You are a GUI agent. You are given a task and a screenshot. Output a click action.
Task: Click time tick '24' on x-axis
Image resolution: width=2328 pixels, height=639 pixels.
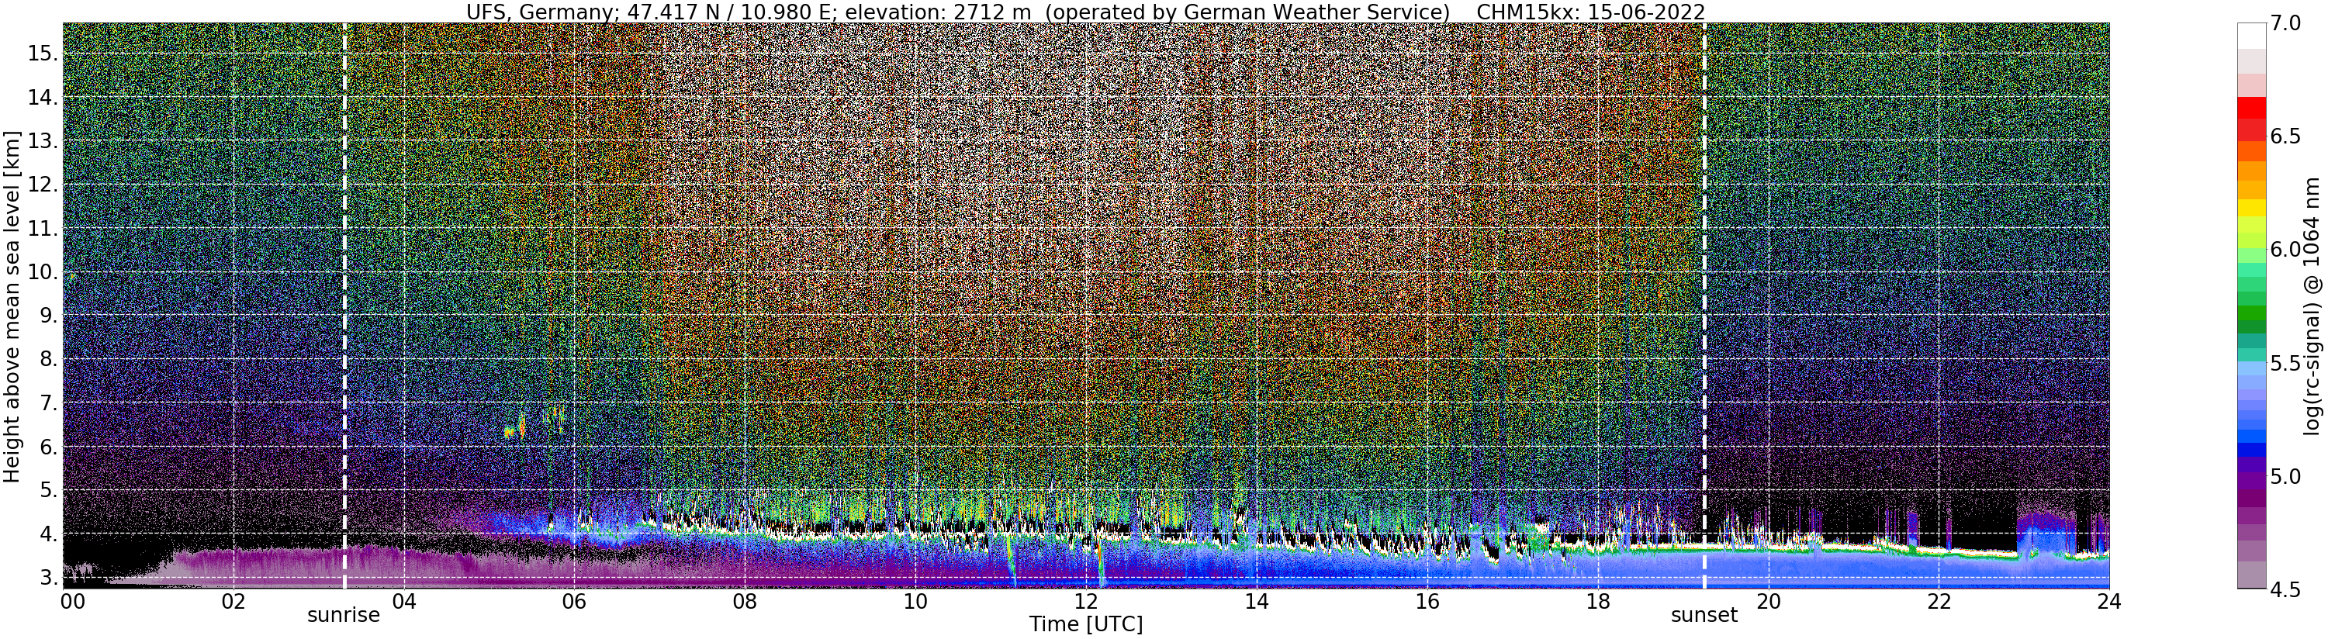point(2108,601)
